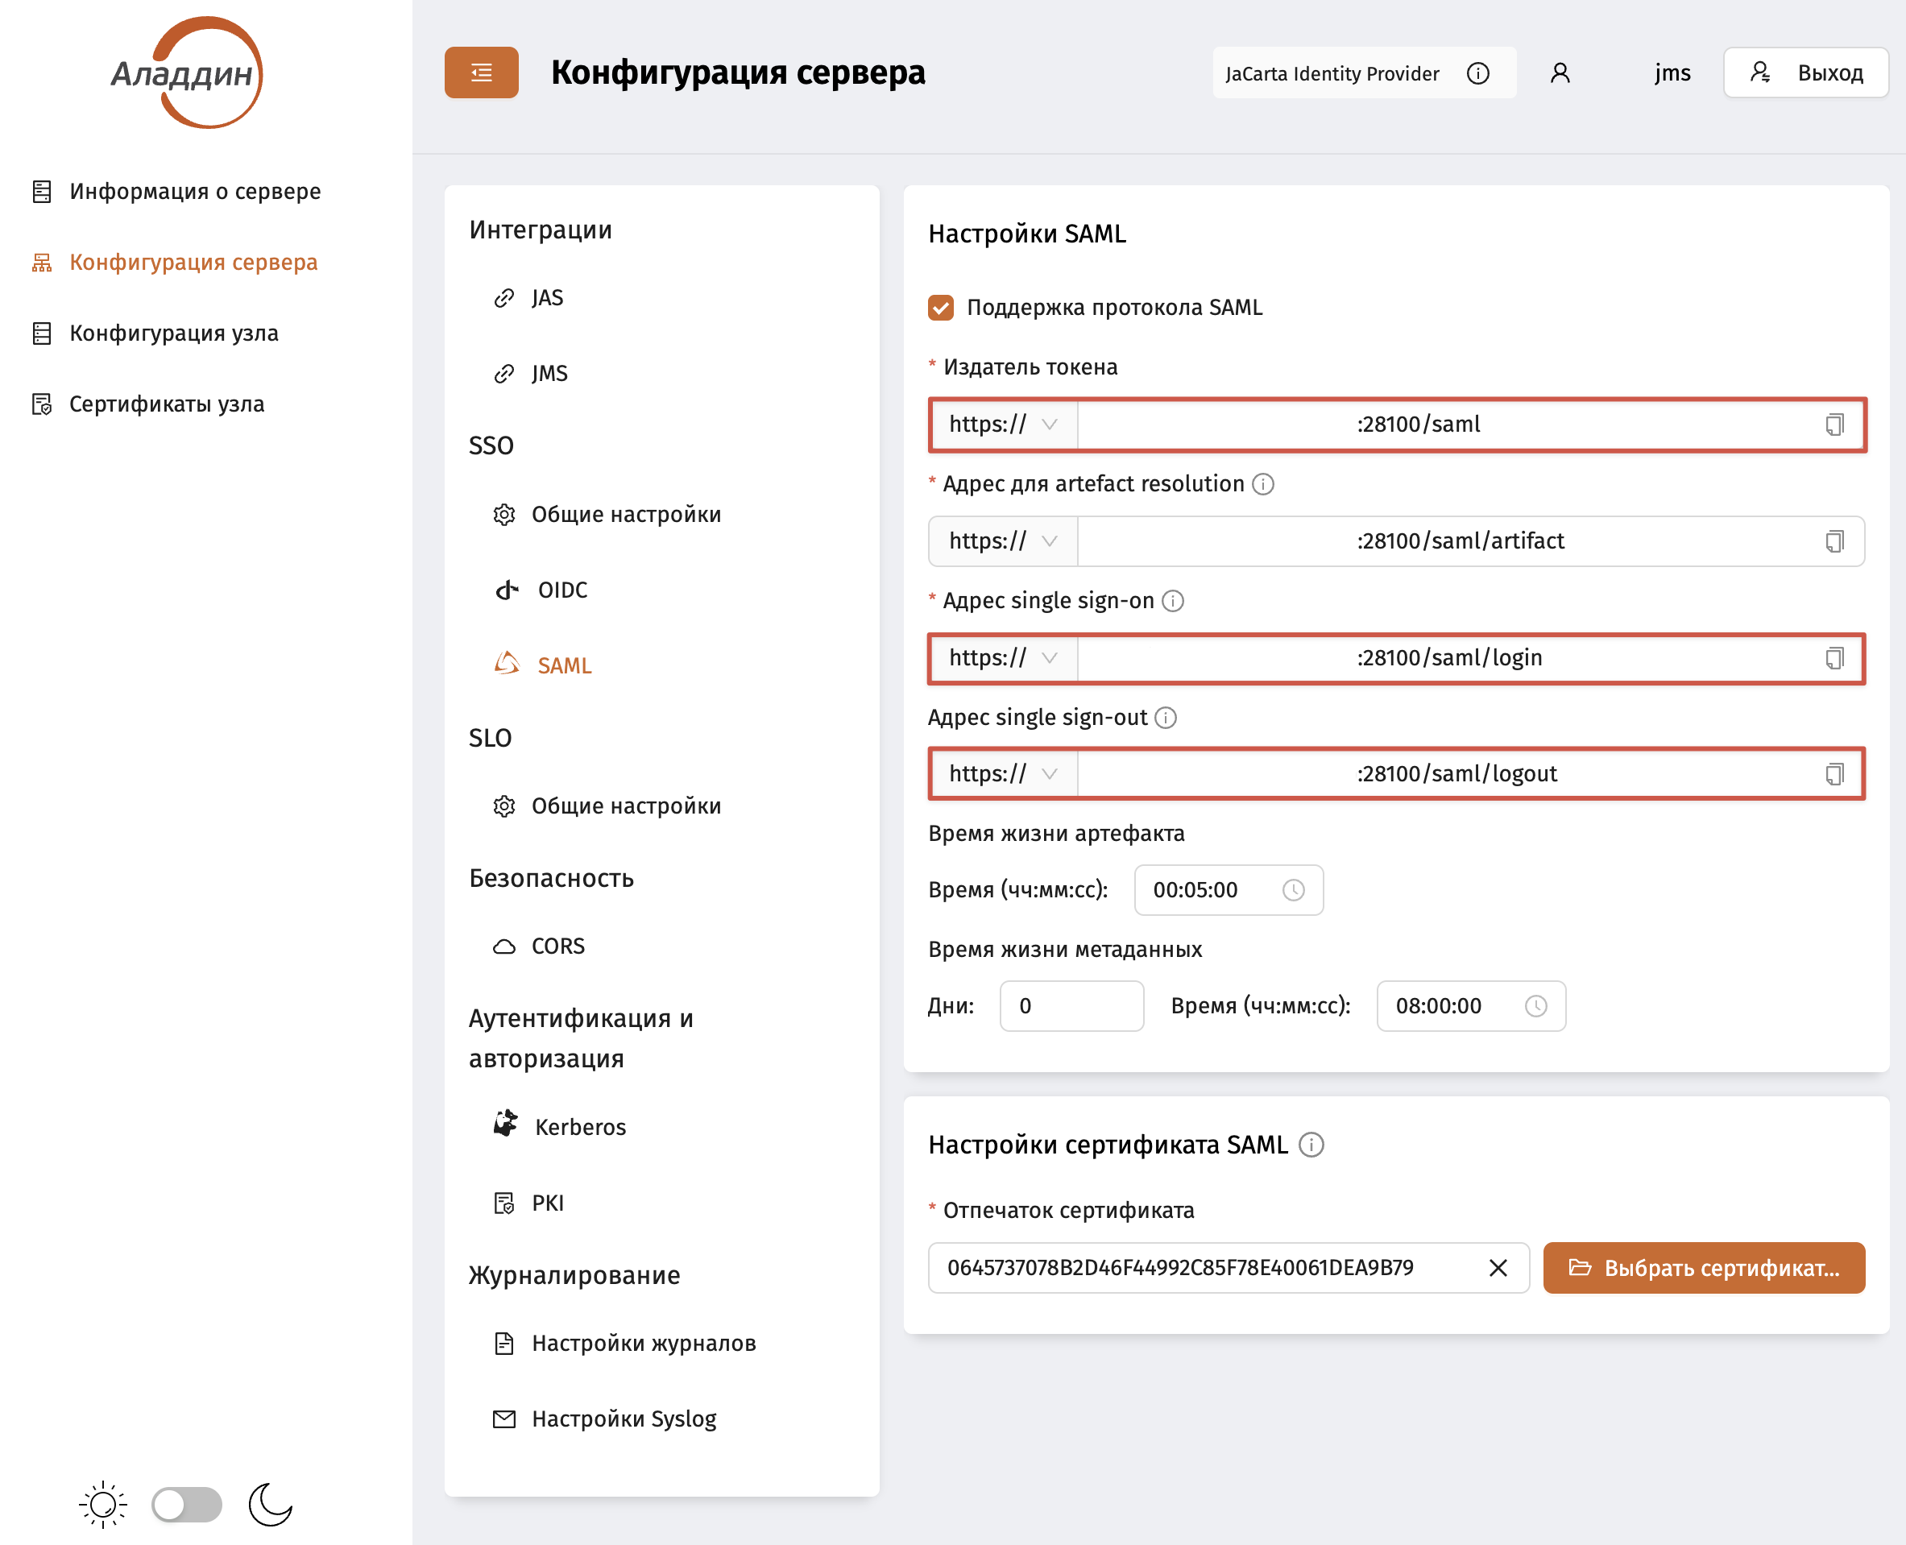Open Настройки журналов

624,1343
